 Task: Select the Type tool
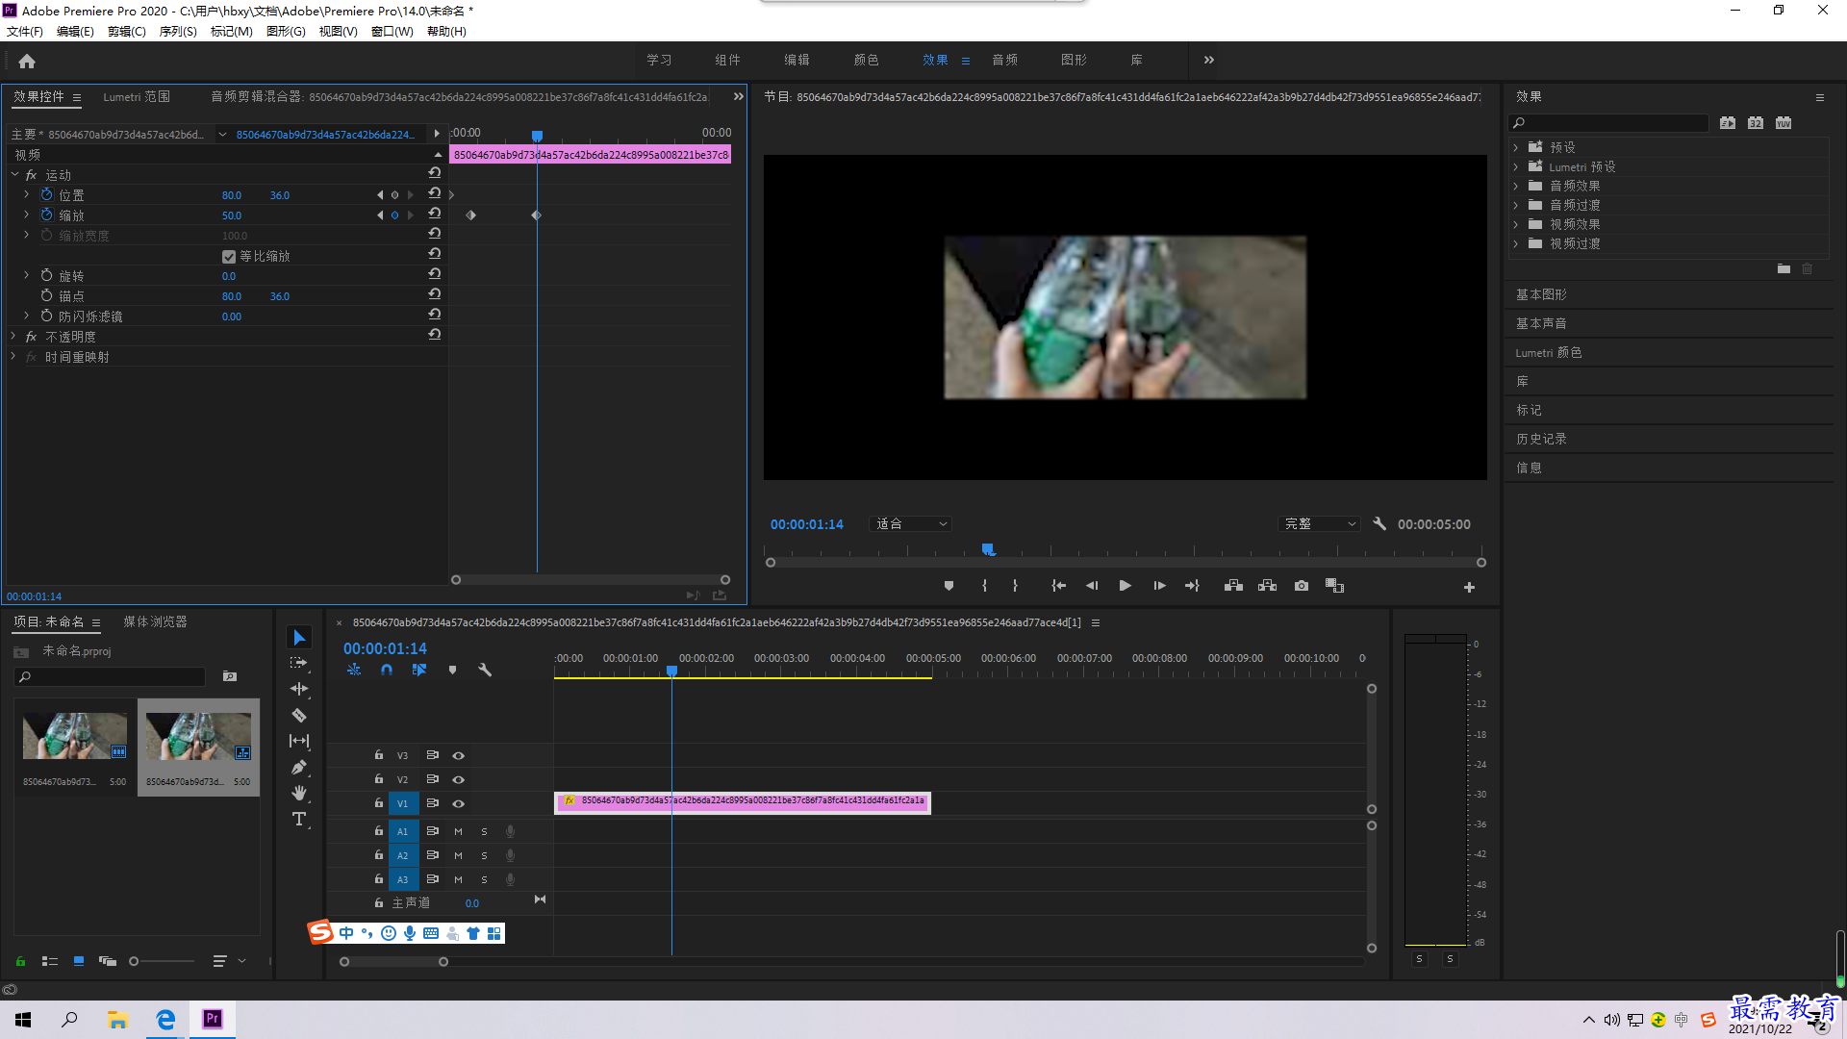pyautogui.click(x=299, y=819)
